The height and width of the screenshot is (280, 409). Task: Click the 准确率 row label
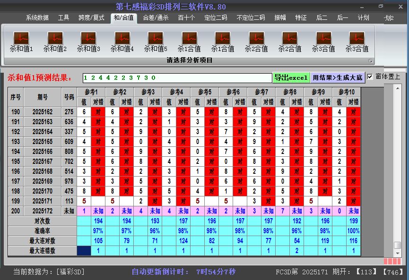coord(42,231)
